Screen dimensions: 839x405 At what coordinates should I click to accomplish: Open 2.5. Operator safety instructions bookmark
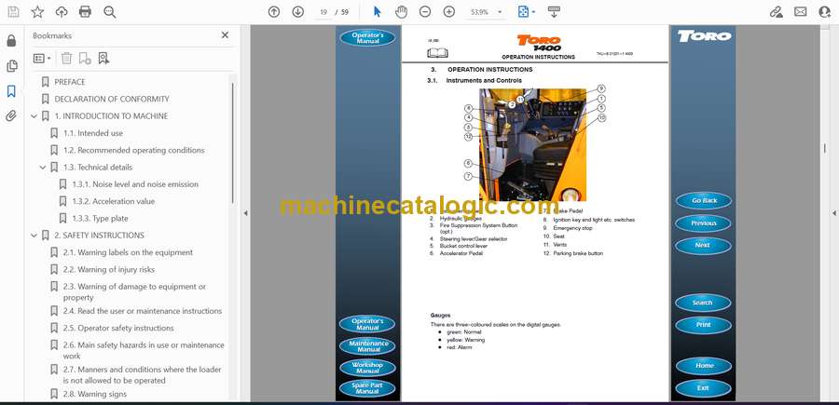[118, 328]
